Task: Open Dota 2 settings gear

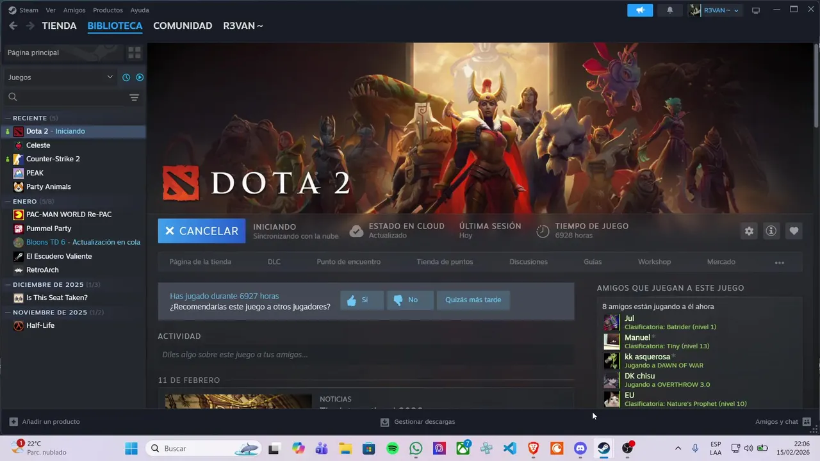Action: tap(749, 231)
